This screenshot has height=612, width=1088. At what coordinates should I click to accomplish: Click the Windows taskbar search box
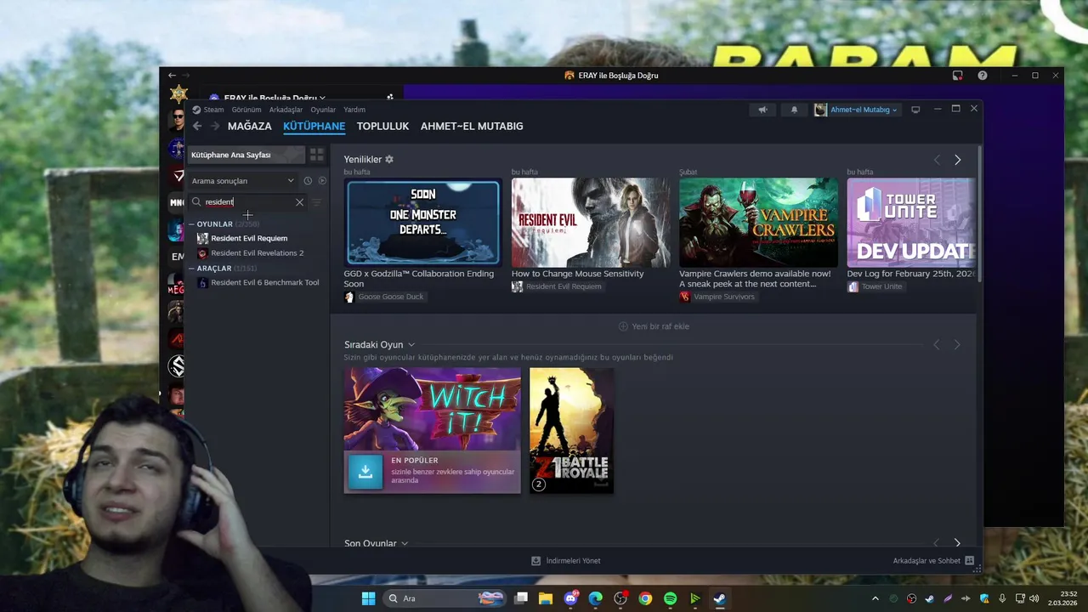(444, 598)
